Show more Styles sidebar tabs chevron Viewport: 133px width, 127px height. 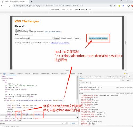click(129, 77)
